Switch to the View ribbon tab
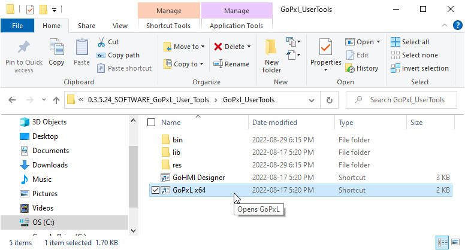The height and width of the screenshot is (250, 465). click(120, 26)
